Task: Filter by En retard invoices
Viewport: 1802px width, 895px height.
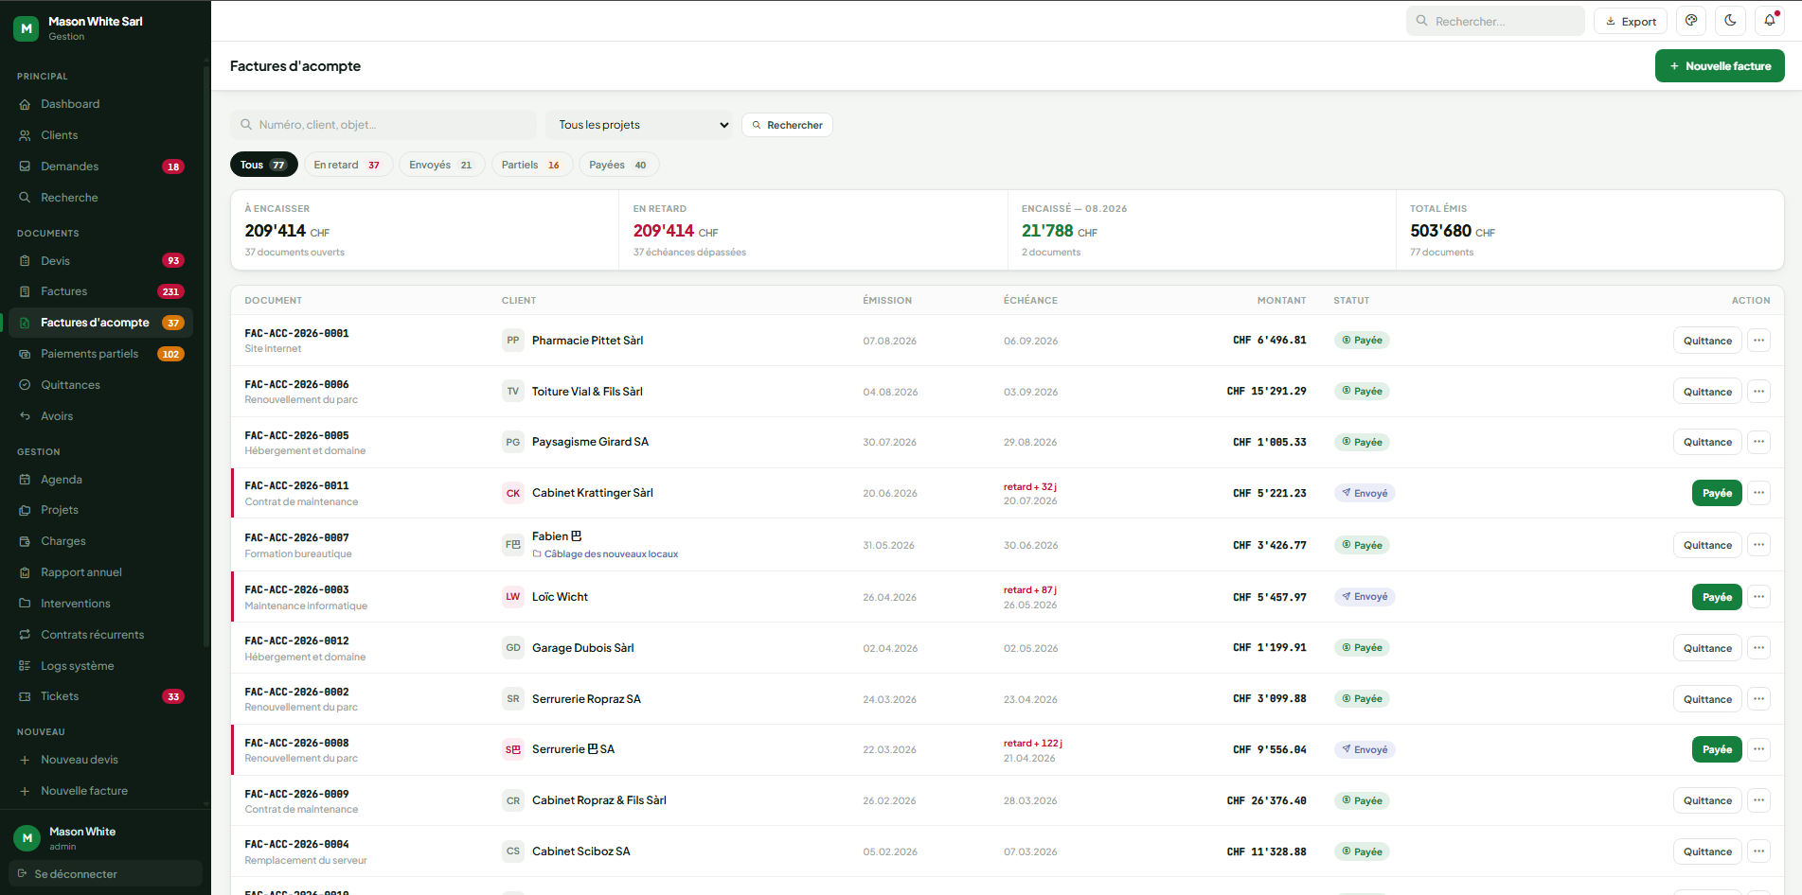Action: [348, 165]
